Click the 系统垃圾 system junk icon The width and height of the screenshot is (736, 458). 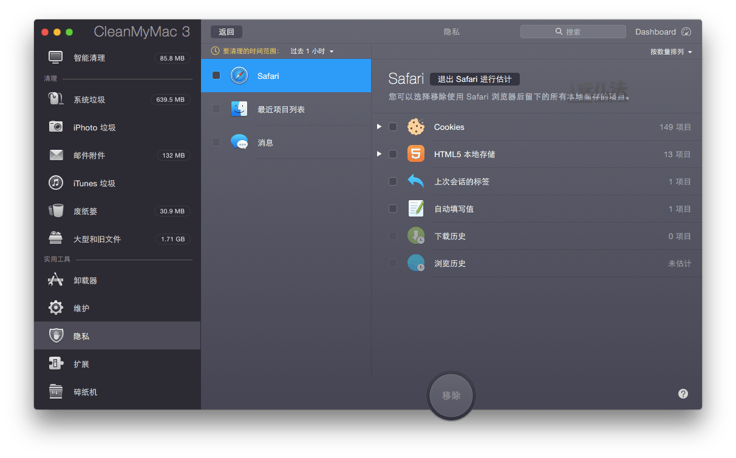pos(56,99)
